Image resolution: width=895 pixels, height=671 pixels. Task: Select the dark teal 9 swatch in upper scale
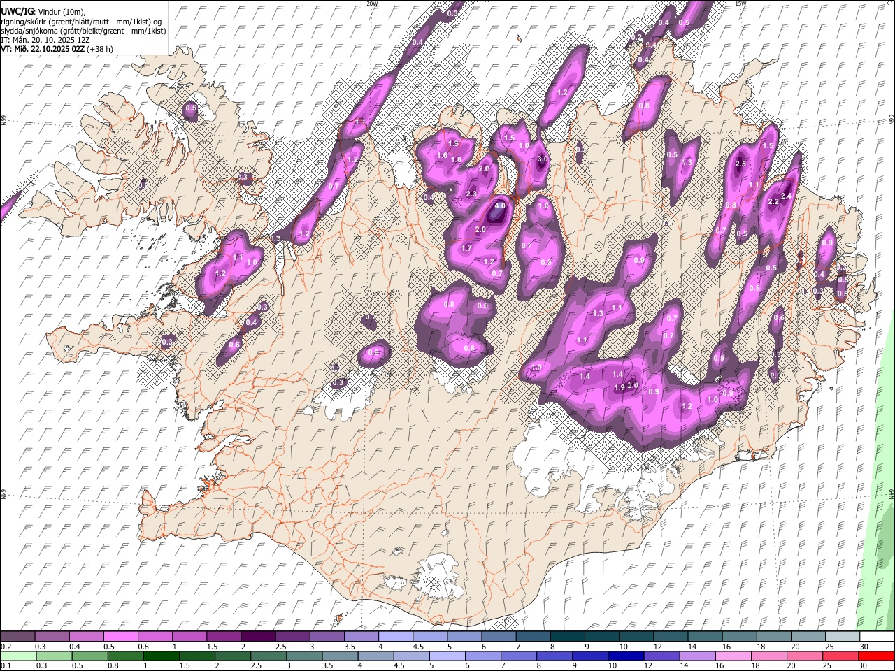pos(568,637)
